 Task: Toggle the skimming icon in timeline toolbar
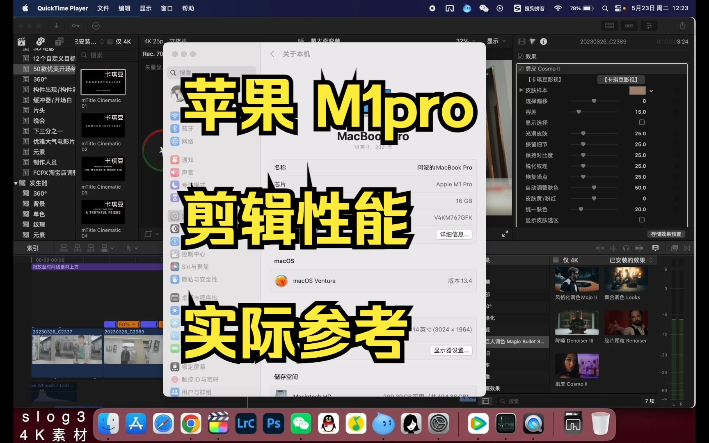(600, 248)
